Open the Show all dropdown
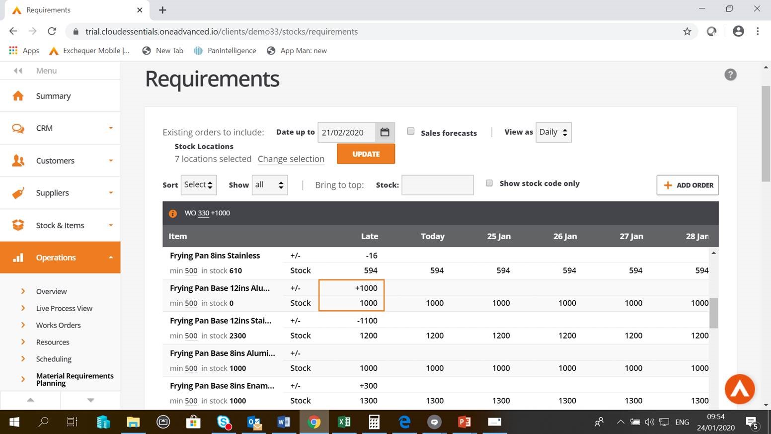771x434 pixels. click(269, 185)
